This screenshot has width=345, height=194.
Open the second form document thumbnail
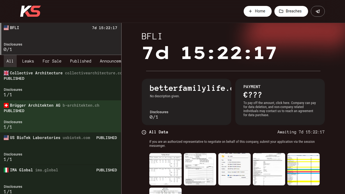pos(200,169)
